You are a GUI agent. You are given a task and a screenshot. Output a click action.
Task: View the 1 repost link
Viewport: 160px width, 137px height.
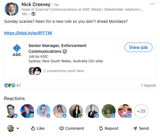148,85
